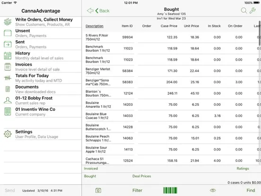Screen dimensions: 261x196
Task: Tap the Unsent folder icon
Action: [x=8, y=33]
